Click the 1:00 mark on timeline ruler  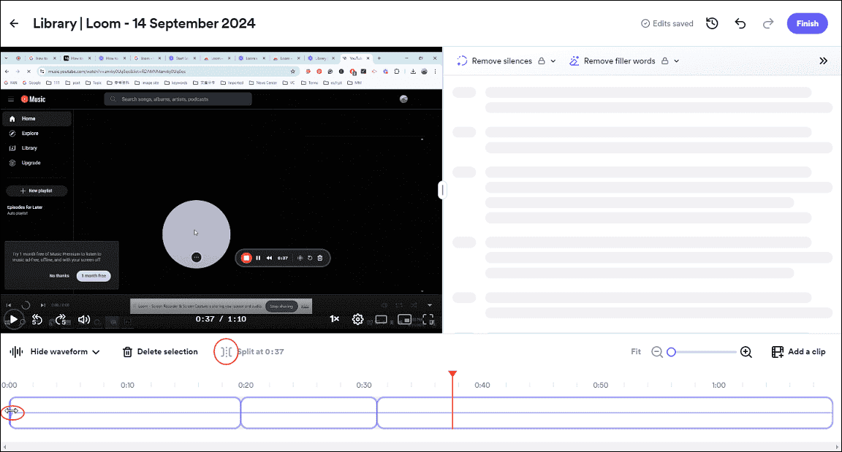tap(718, 385)
